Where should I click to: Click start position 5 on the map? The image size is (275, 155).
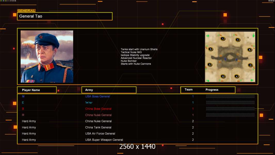(211, 49)
